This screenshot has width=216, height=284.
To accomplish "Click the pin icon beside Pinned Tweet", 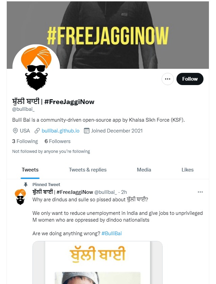I will [x=26, y=185].
